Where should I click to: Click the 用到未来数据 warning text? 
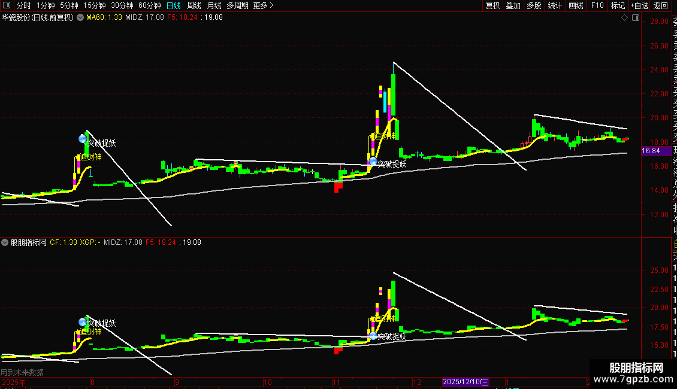click(22, 372)
